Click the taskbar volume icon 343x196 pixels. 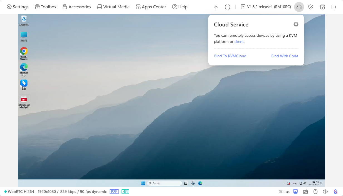pyautogui.click(x=305, y=183)
